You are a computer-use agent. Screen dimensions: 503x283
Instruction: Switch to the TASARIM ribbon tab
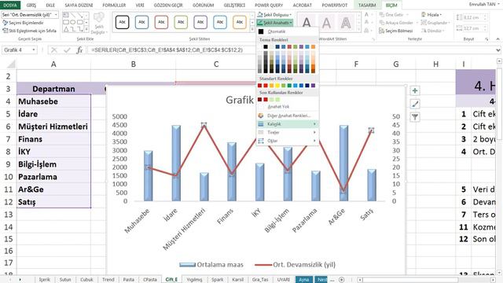(x=367, y=6)
